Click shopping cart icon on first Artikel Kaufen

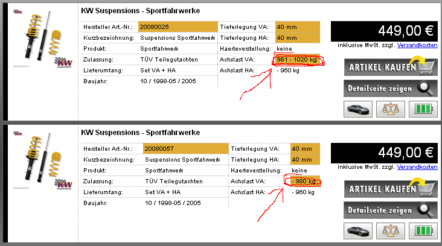tap(426, 66)
